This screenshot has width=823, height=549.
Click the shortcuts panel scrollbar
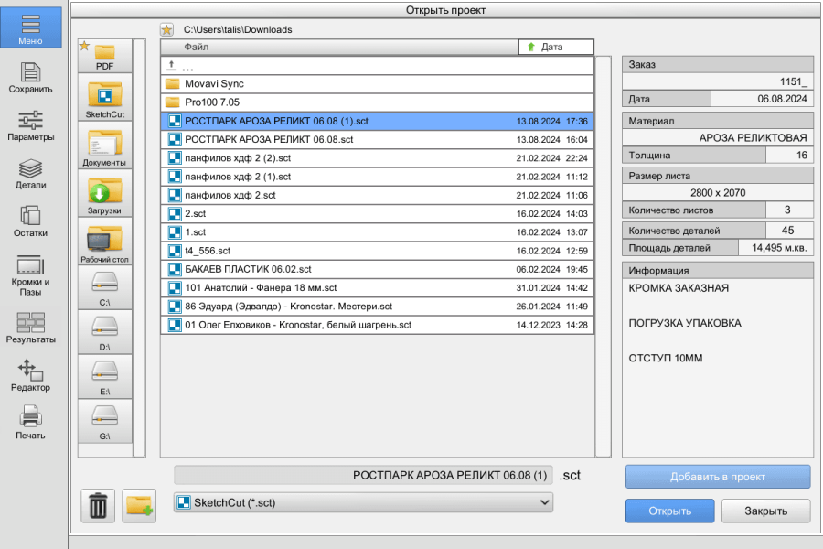[x=139, y=248]
